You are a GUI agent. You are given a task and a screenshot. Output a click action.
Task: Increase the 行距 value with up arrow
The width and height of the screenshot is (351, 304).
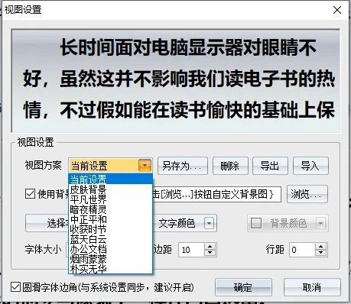tap(321, 247)
